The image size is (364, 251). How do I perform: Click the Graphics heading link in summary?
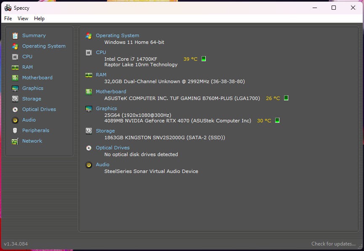[106, 109]
